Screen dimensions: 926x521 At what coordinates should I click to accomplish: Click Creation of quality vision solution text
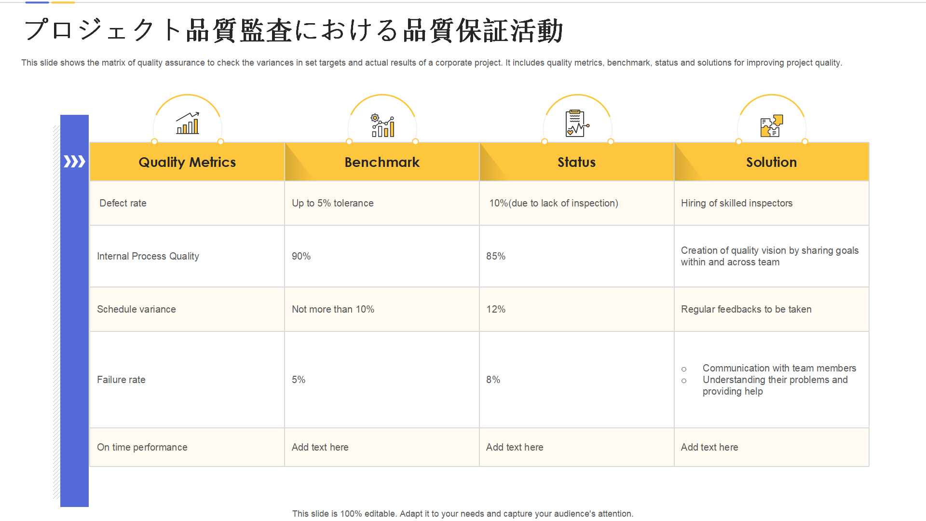pyautogui.click(x=770, y=256)
